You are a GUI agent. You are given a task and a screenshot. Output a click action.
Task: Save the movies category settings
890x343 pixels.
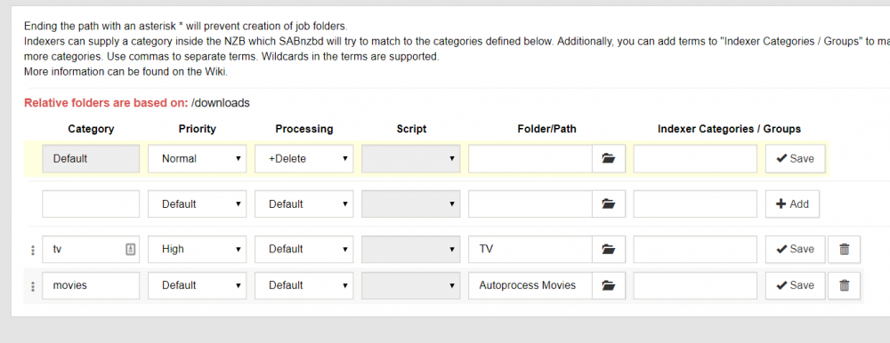click(795, 285)
